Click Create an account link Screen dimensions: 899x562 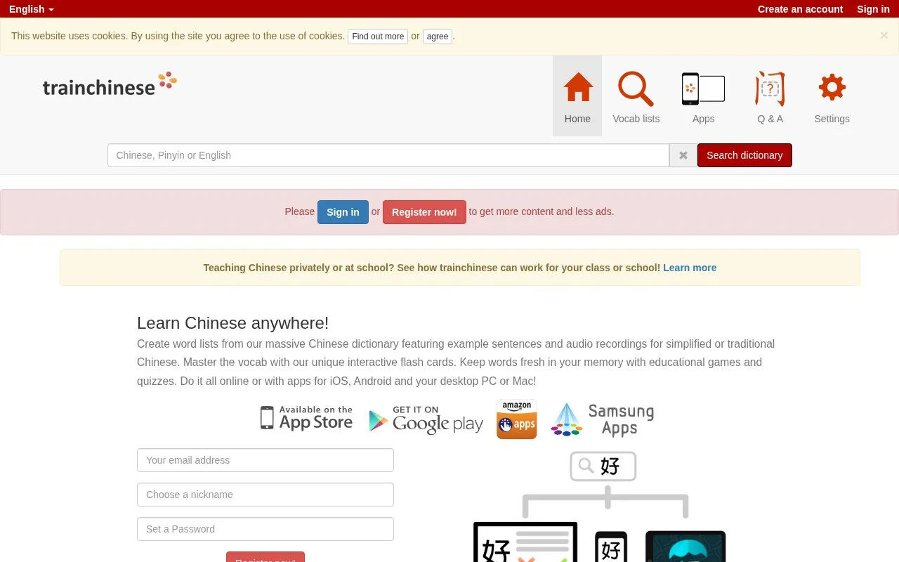800,9
